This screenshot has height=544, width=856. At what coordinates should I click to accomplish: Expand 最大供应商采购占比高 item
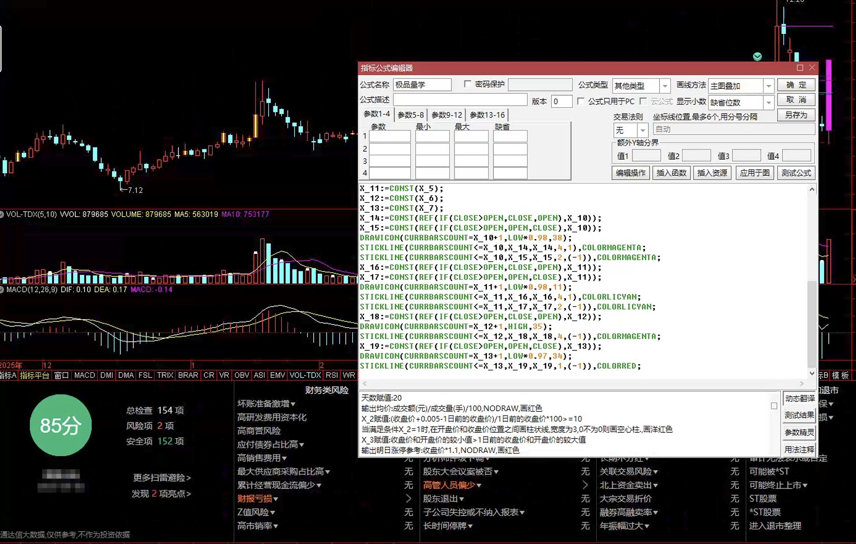[327, 472]
